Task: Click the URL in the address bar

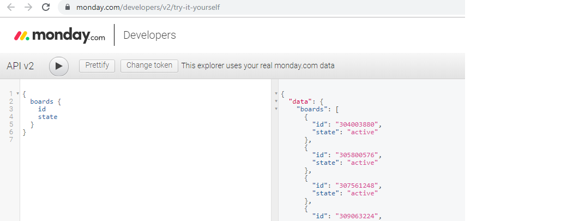Action: (x=148, y=7)
